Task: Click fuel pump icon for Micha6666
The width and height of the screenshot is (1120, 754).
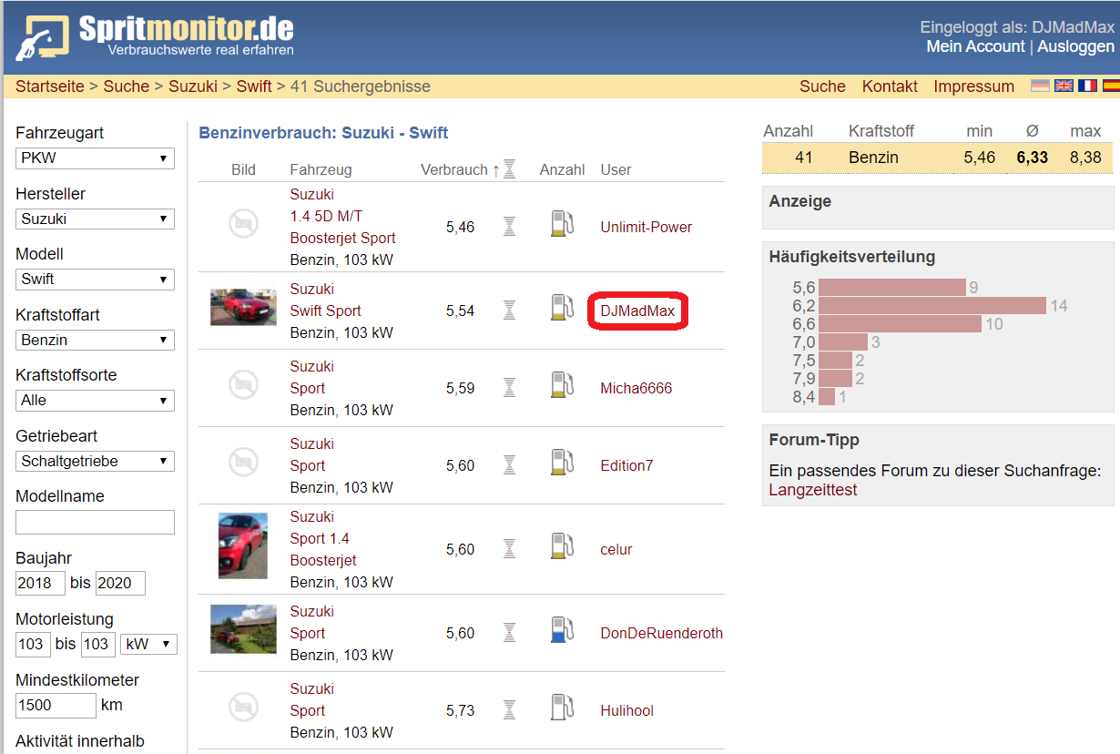Action: pos(562,385)
